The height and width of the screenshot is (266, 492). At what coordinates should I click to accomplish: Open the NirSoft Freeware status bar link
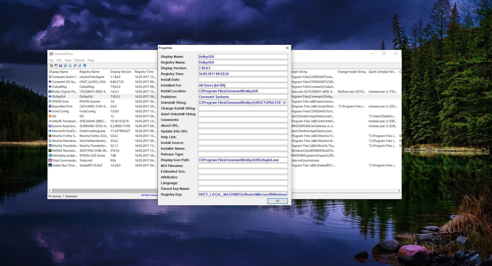149,195
